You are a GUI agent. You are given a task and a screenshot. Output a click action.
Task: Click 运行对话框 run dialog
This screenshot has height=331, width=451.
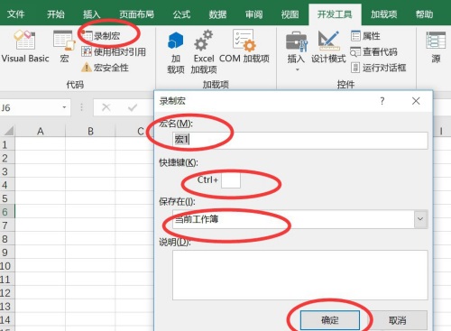click(379, 68)
